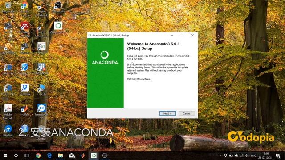Image resolution: width=285 pixels, height=160 pixels.
Task: Click the battery status tray icon
Action: coord(231,156)
